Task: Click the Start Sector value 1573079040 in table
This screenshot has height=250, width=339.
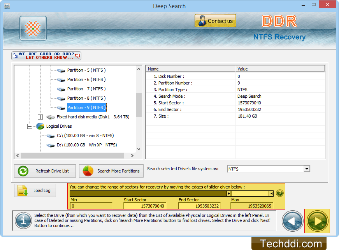Action: click(249, 103)
